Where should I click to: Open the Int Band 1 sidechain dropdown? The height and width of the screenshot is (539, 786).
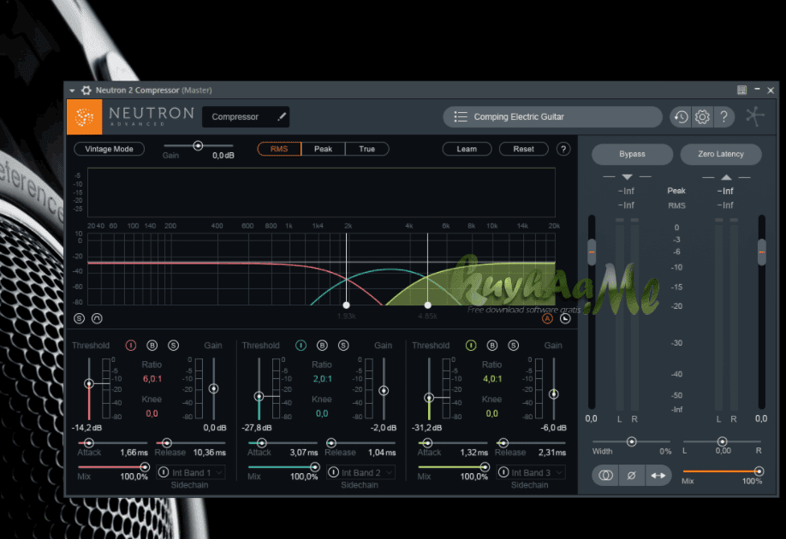click(x=199, y=472)
